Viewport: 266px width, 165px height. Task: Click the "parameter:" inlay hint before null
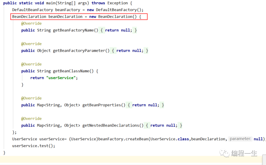click(x=241, y=139)
